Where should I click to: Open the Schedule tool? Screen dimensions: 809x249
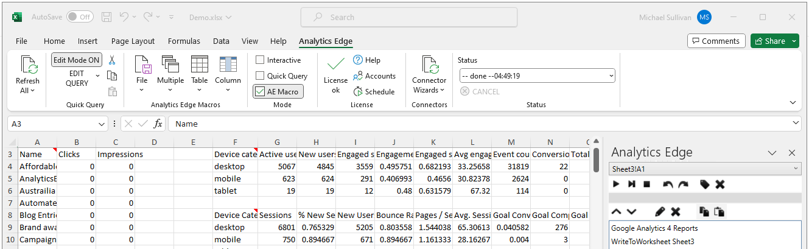point(374,92)
